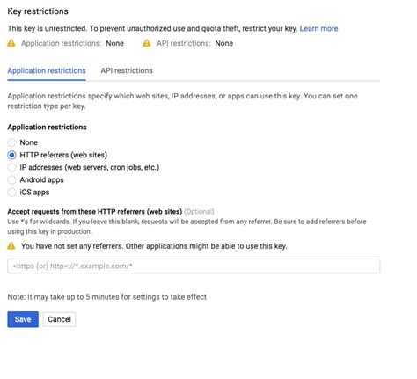Click warning icon next to no referrers message

[x=11, y=245]
